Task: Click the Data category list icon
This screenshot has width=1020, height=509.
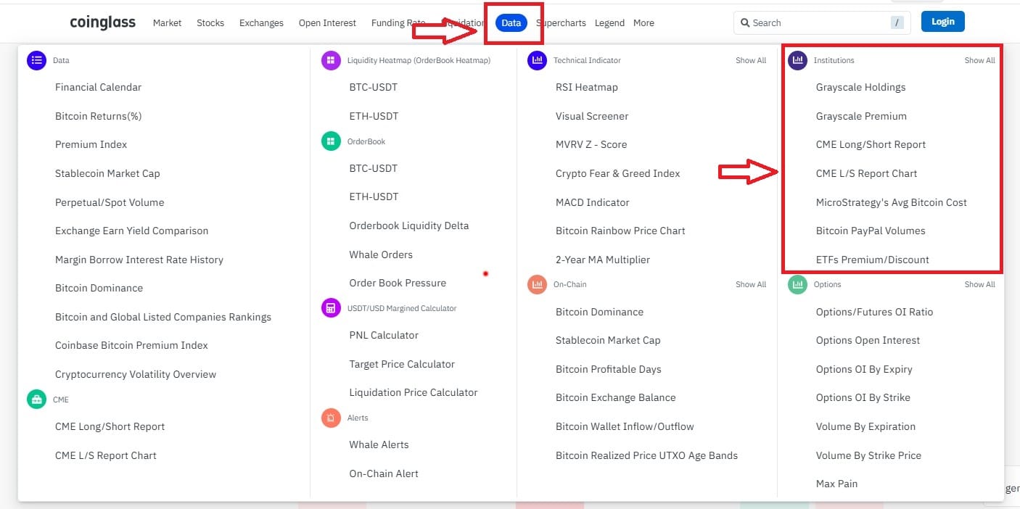Action: point(37,61)
